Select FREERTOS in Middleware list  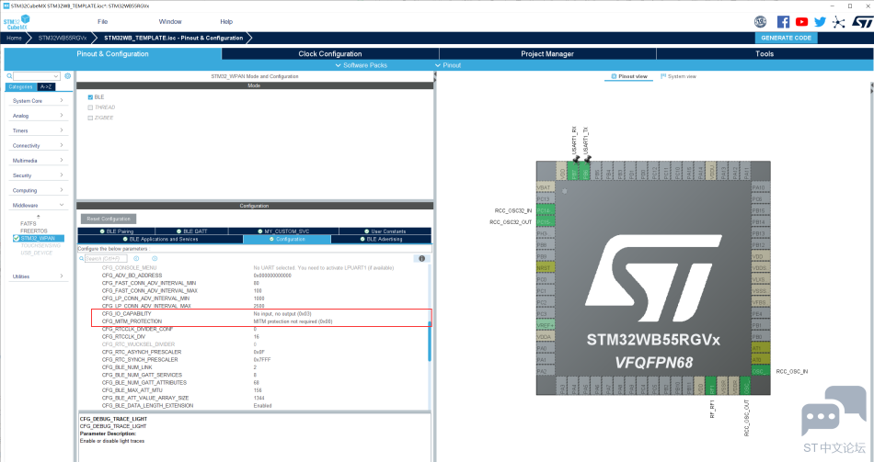[x=34, y=231]
